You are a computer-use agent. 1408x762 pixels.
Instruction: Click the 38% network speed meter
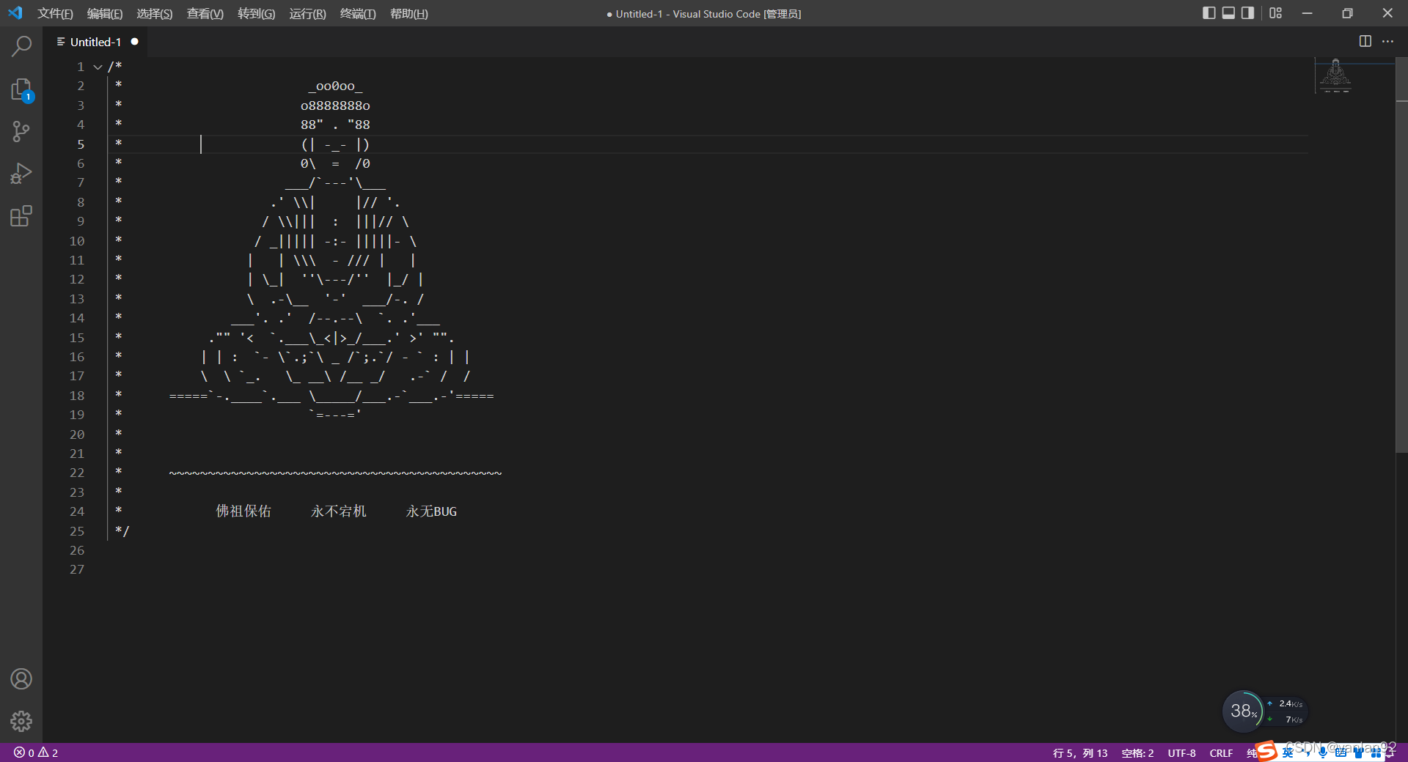pyautogui.click(x=1242, y=710)
